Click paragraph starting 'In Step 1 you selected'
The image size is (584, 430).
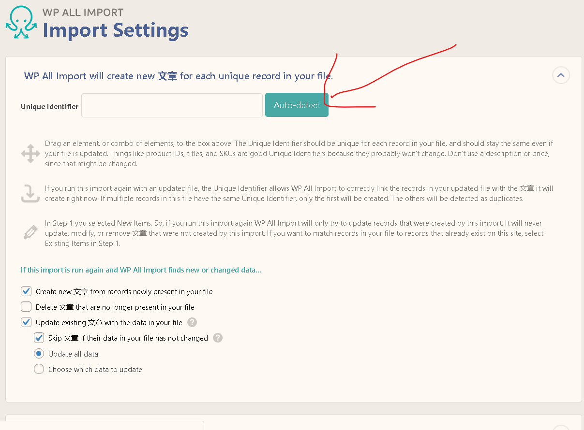coord(294,233)
